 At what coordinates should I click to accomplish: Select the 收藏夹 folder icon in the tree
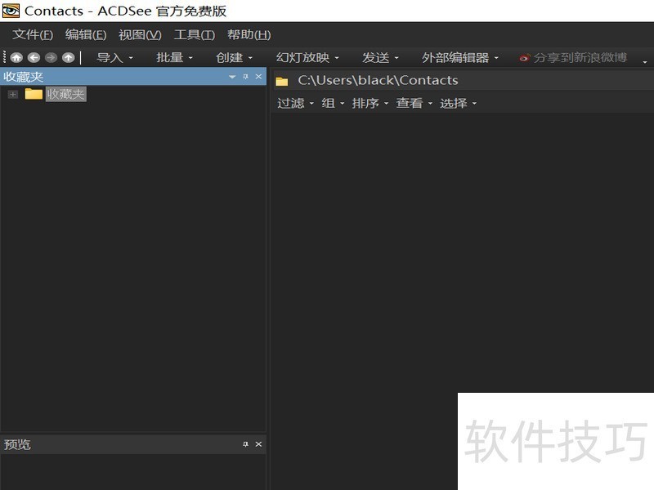pyautogui.click(x=33, y=94)
